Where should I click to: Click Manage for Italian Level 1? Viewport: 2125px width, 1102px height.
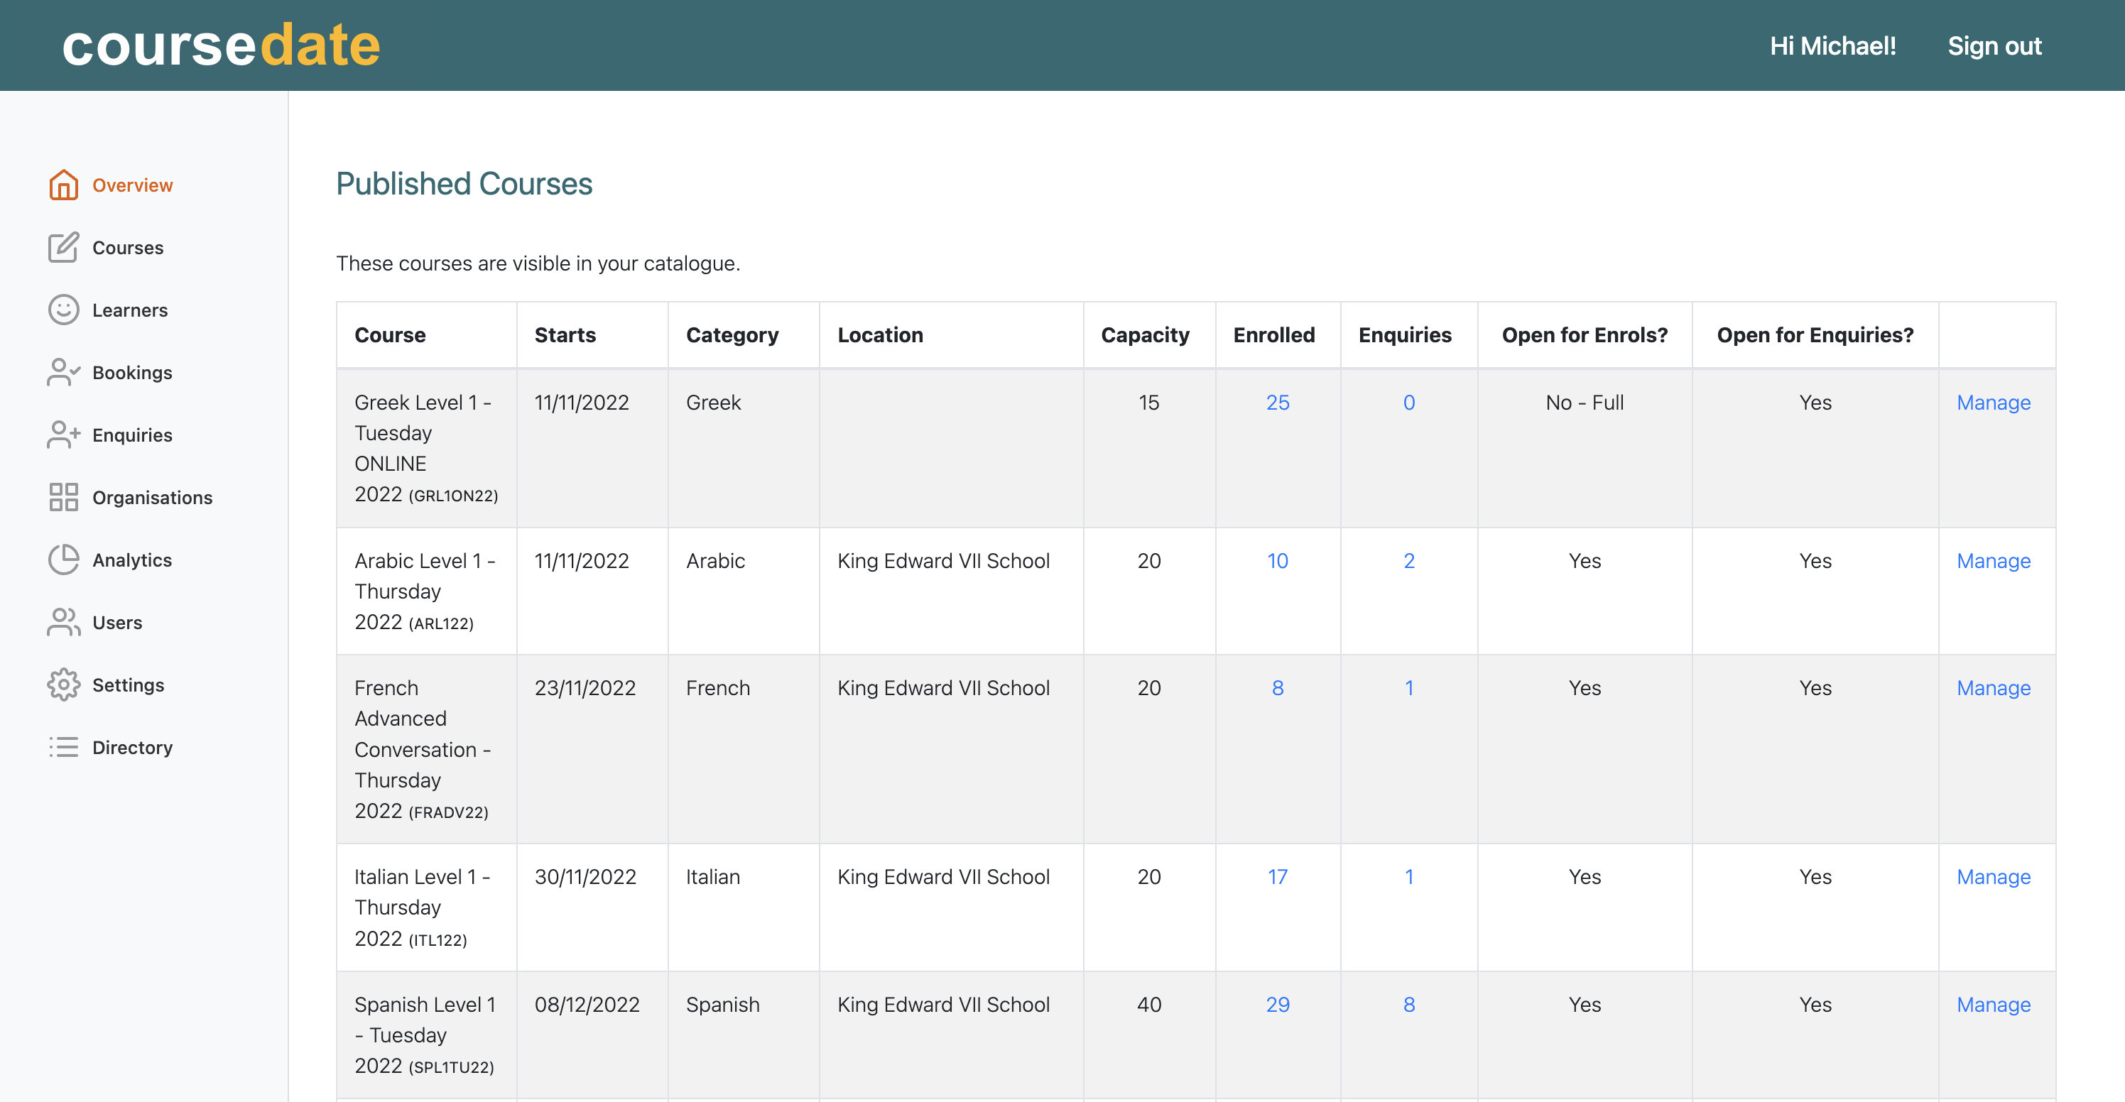pyautogui.click(x=1993, y=877)
